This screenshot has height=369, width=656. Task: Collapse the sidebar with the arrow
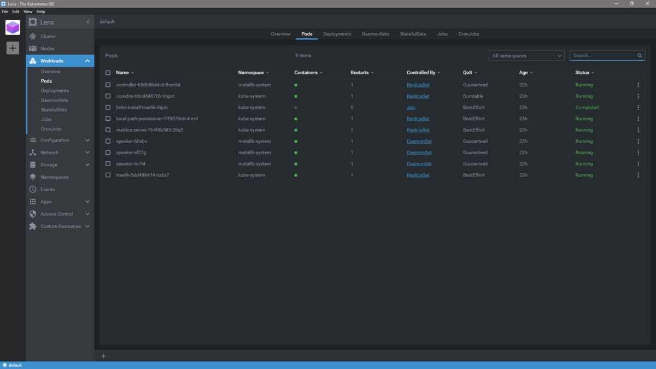pyautogui.click(x=88, y=22)
